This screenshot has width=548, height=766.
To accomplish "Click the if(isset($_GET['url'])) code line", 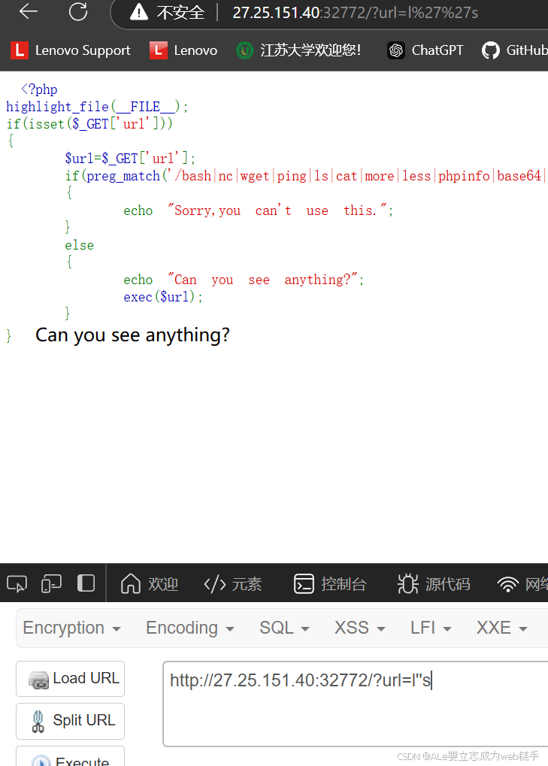I will pos(89,123).
